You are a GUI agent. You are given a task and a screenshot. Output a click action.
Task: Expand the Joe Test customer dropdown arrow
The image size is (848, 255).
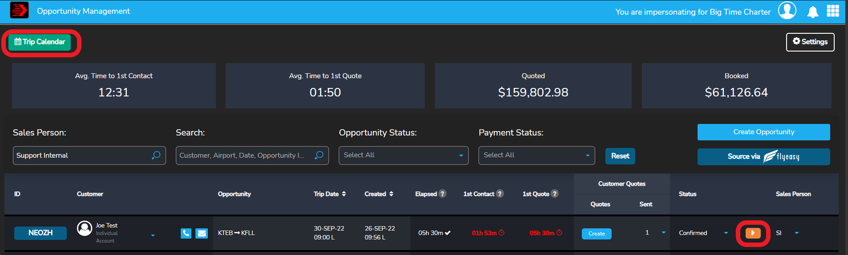153,235
